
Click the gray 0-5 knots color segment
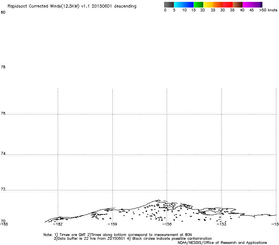[x=169, y=5]
